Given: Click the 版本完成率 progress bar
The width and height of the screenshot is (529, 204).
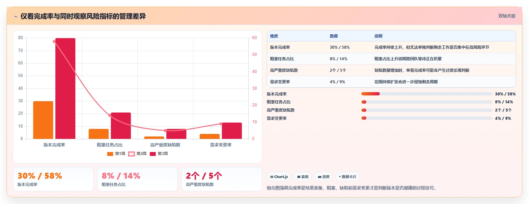Looking at the screenshot, I should coord(427,94).
